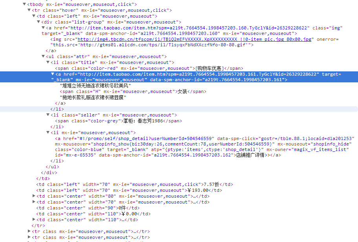Click the onerror this.src alicdn.com line
This screenshot has height=242, width=358.
coord(152,45)
